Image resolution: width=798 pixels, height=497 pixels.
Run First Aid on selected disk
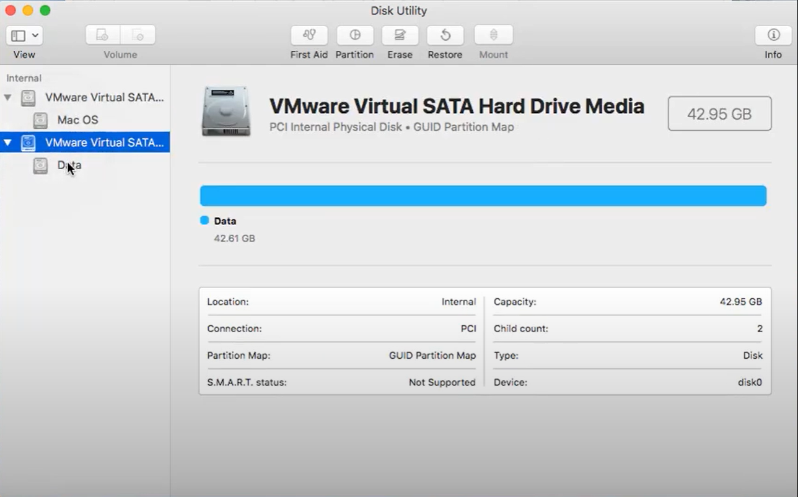pos(309,35)
